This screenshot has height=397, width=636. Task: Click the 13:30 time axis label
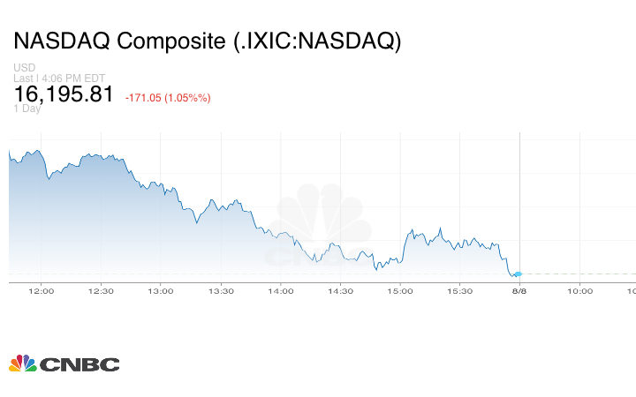pyautogui.click(x=221, y=291)
